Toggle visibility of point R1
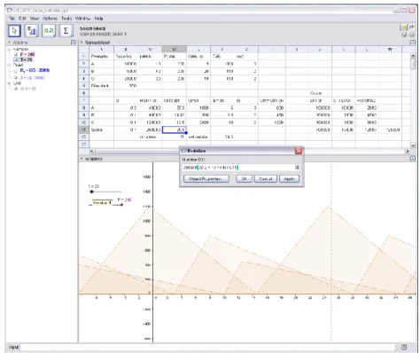The image size is (420, 353). (x=16, y=71)
